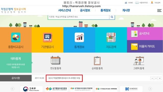Open the 그래픽 통계 presenter icon

click(139, 61)
